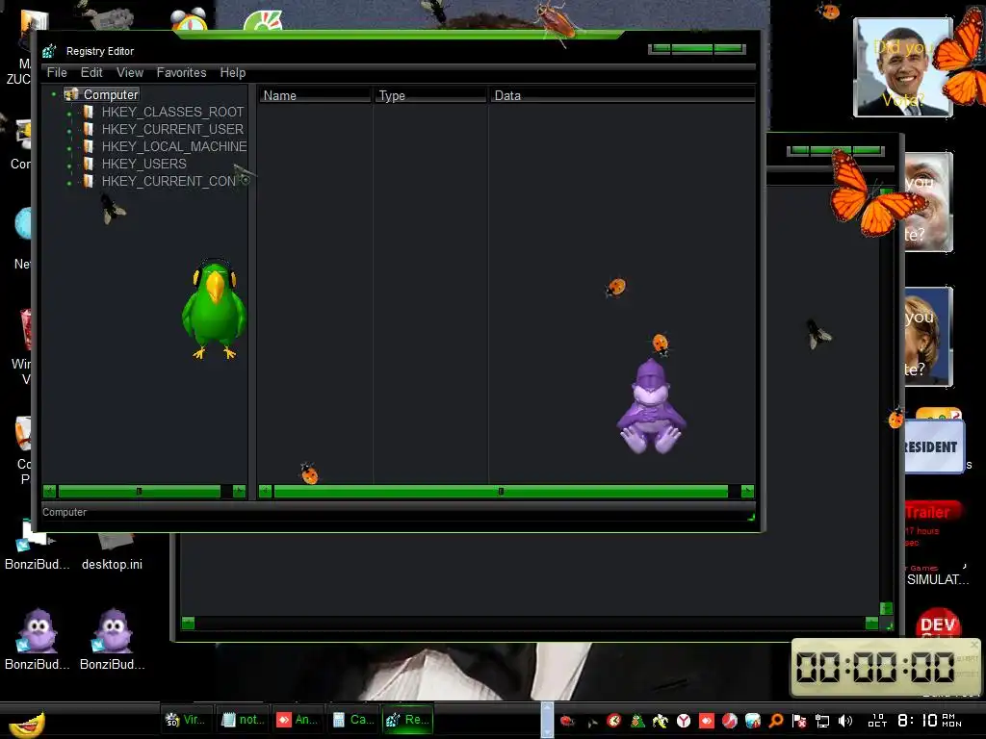Expand the HKEY_CLASSES_ROOT key
This screenshot has width=986, height=739.
(x=69, y=114)
